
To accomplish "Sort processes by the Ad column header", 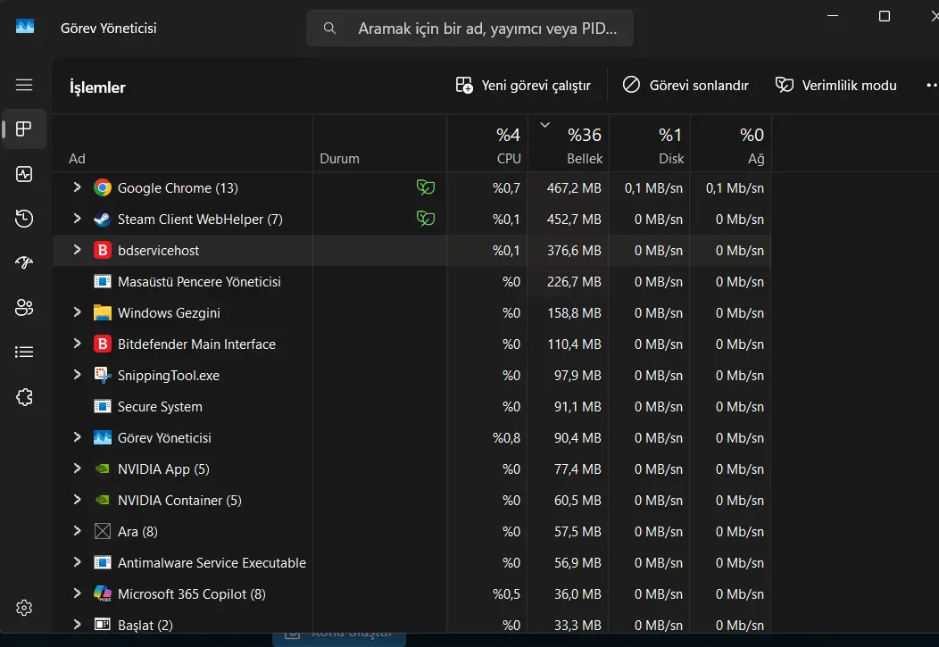I will click(x=183, y=144).
